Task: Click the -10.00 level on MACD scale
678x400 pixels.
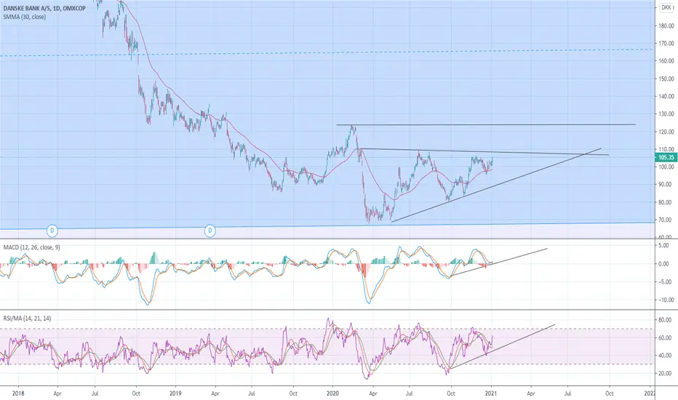Action: point(666,300)
